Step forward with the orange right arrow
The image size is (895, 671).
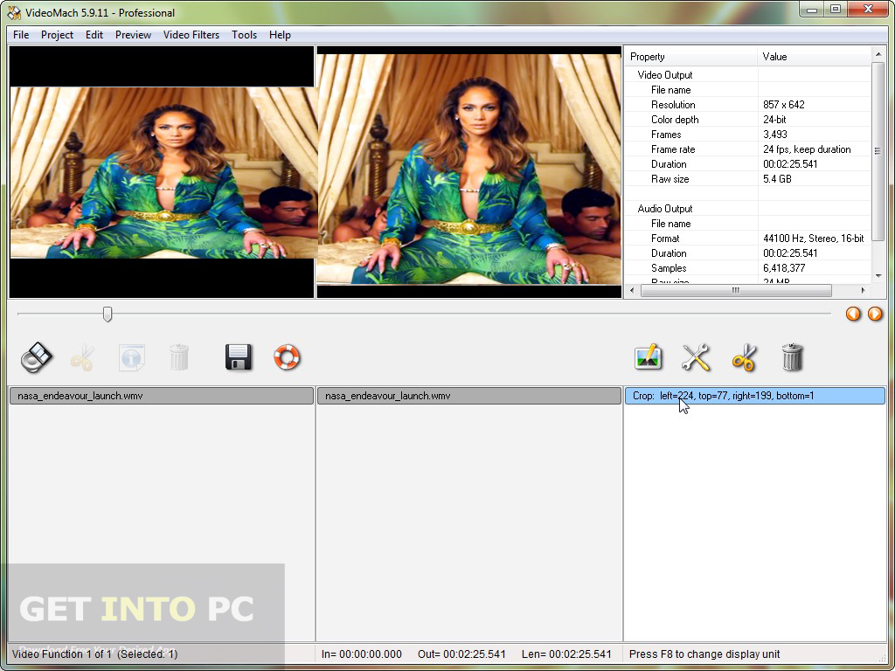click(x=875, y=314)
